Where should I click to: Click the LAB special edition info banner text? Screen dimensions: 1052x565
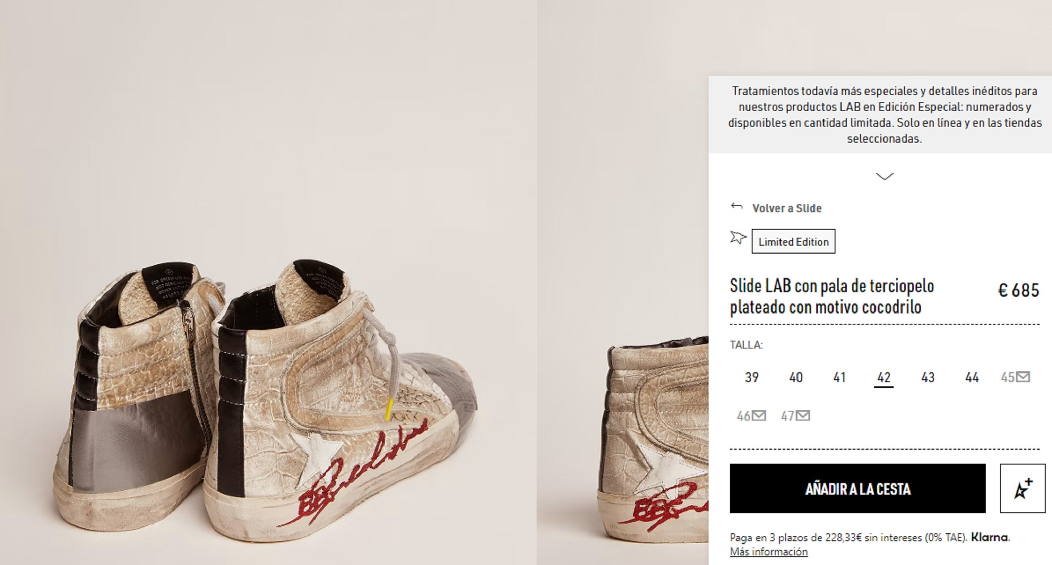tap(884, 114)
